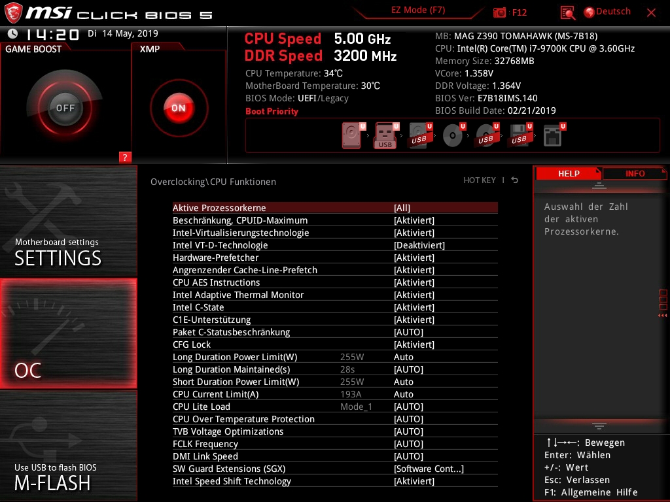Close the BIOS with the red X
The height and width of the screenshot is (502, 670).
click(x=651, y=13)
